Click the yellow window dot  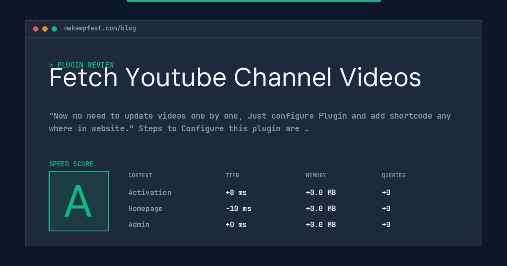[x=45, y=29]
